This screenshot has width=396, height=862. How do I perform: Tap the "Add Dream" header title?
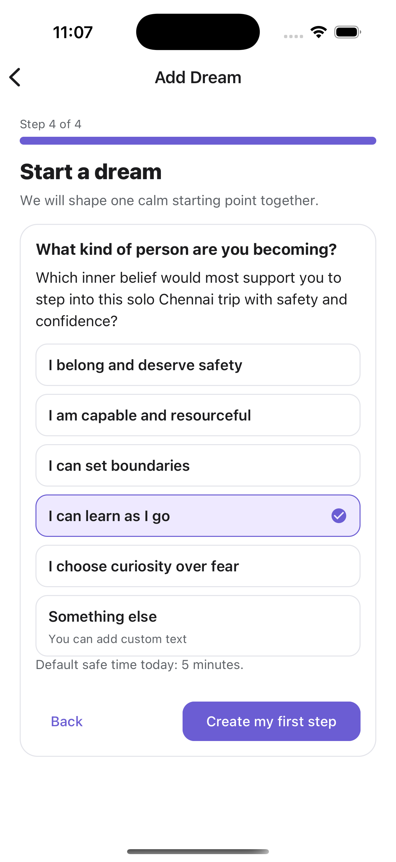tap(198, 77)
